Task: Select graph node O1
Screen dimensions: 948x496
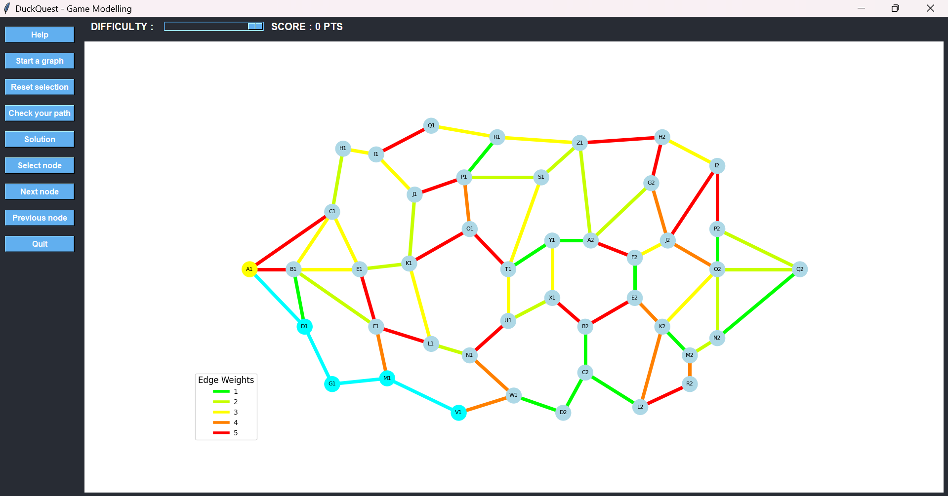Action: [x=470, y=229]
